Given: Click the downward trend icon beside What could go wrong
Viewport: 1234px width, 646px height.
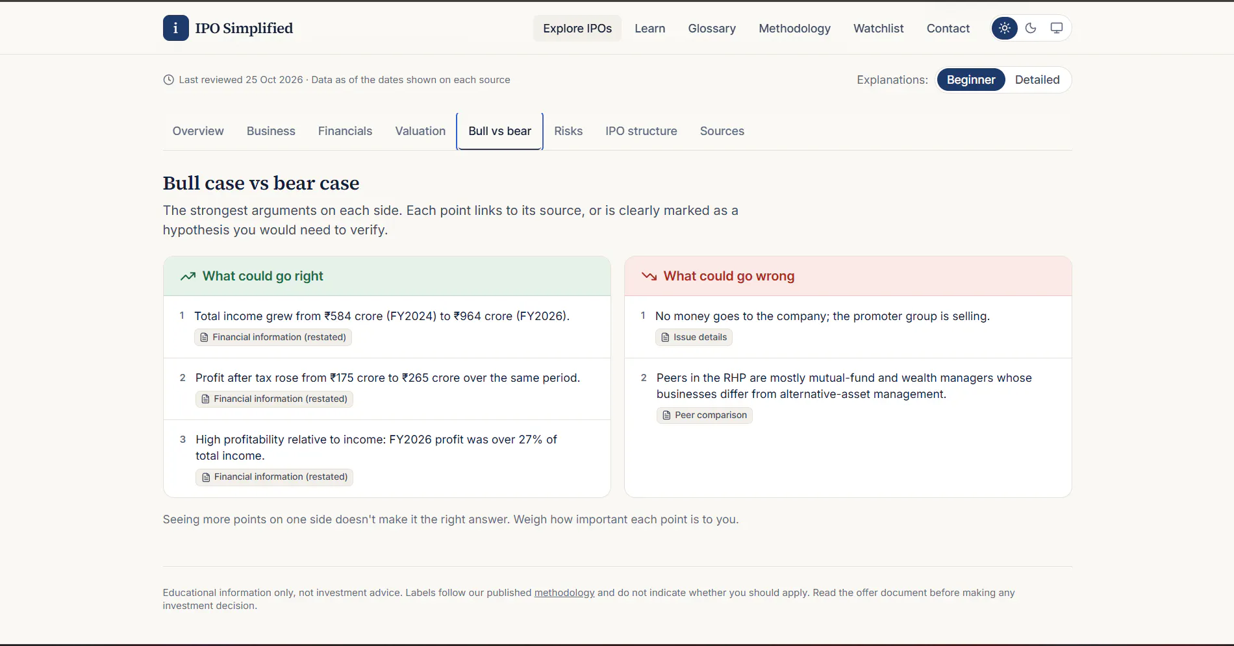Looking at the screenshot, I should [649, 276].
